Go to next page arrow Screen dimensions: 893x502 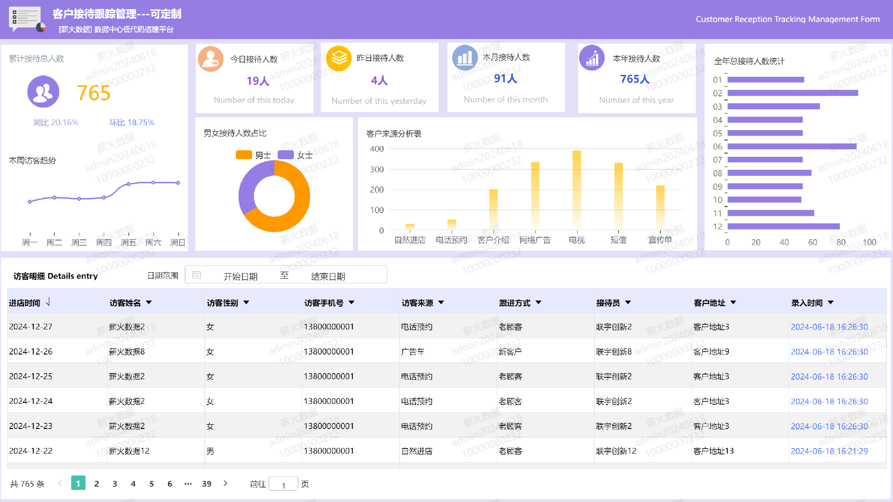coord(226,483)
